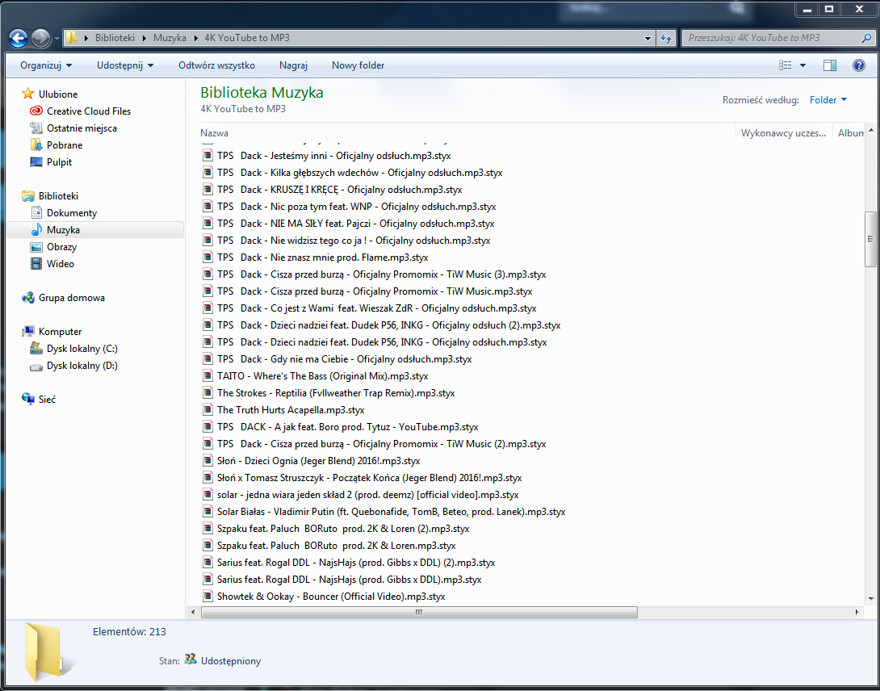
Task: Click icon of Słoń - Dzieci Ognia file
Action: coord(207,461)
